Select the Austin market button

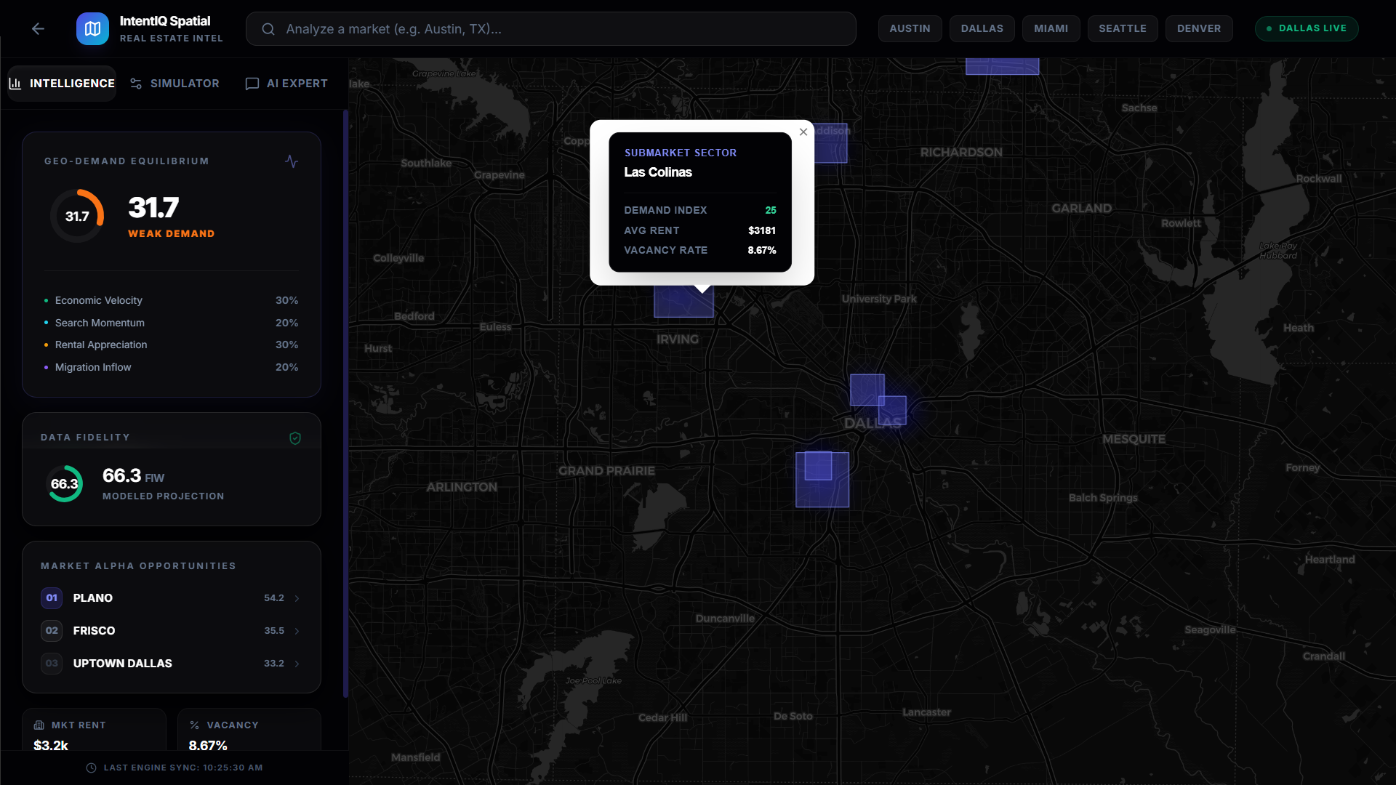(910, 28)
